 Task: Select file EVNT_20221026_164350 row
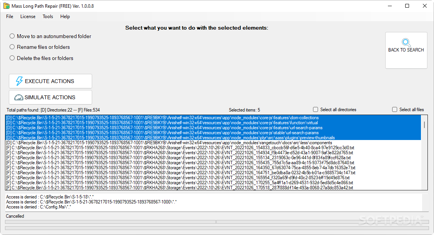213,168
